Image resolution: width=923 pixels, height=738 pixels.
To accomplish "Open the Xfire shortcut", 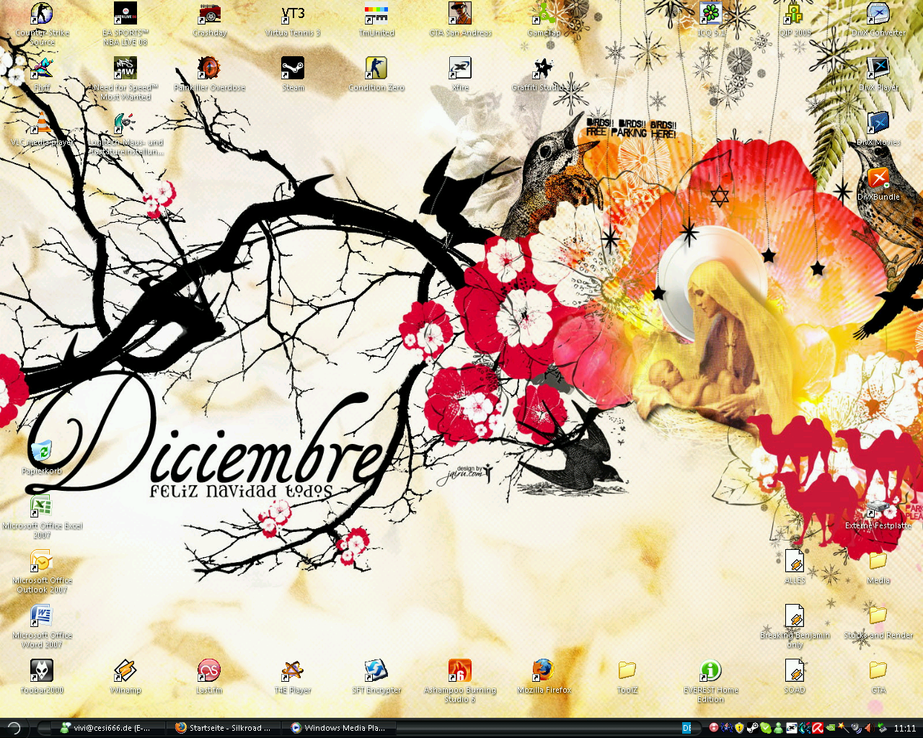I will (x=460, y=68).
